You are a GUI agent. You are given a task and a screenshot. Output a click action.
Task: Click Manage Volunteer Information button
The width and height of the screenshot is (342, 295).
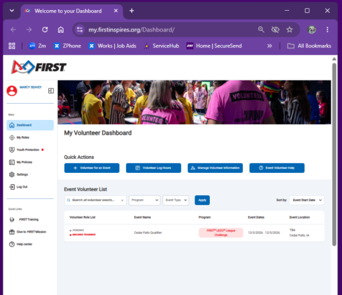(215, 168)
